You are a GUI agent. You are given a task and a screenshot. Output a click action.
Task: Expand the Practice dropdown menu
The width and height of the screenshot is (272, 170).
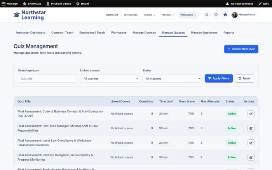click(167, 15)
